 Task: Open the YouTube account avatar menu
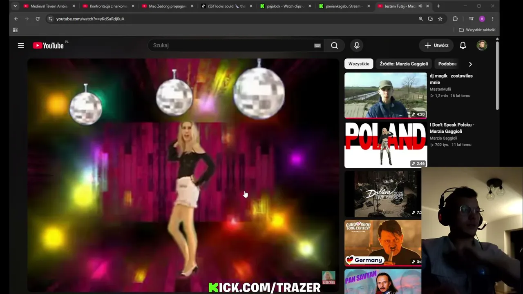tap(482, 45)
